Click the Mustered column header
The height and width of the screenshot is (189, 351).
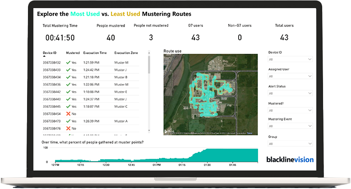73,53
